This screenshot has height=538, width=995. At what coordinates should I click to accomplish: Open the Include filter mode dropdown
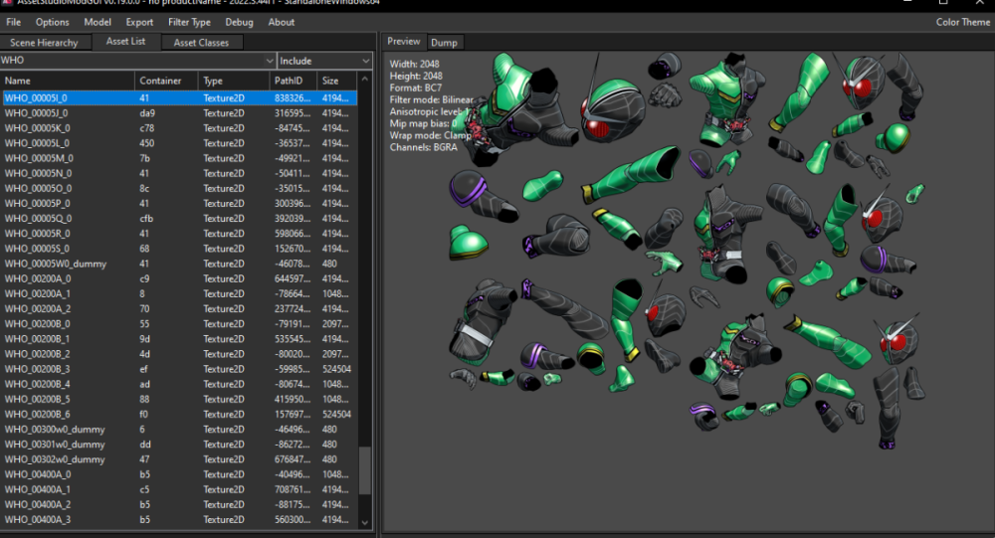[x=325, y=61]
